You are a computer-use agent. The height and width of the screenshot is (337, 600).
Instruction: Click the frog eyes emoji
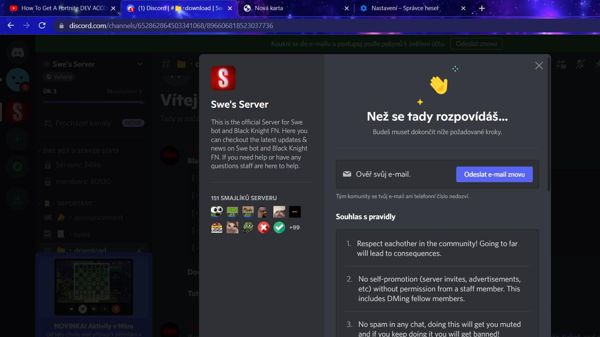[217, 212]
